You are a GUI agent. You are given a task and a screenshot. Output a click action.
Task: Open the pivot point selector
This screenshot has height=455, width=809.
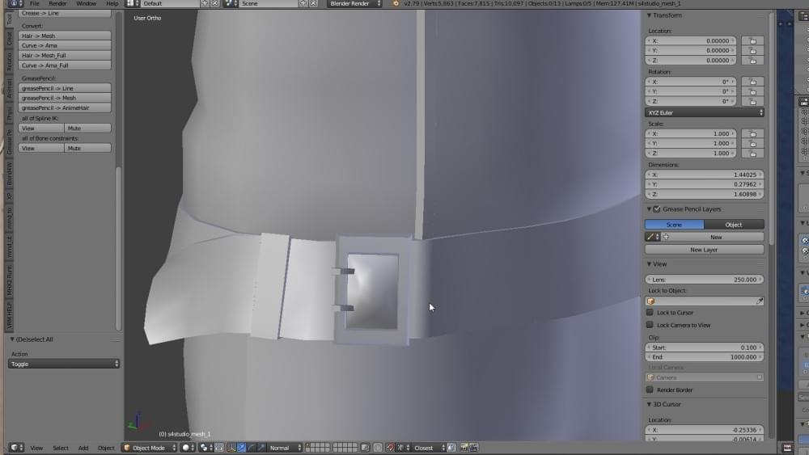[x=206, y=448]
